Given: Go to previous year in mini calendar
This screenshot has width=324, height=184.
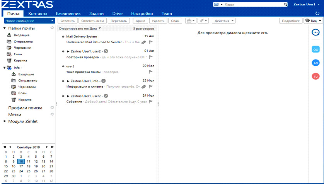Looking at the screenshot, I should coord(5,147).
